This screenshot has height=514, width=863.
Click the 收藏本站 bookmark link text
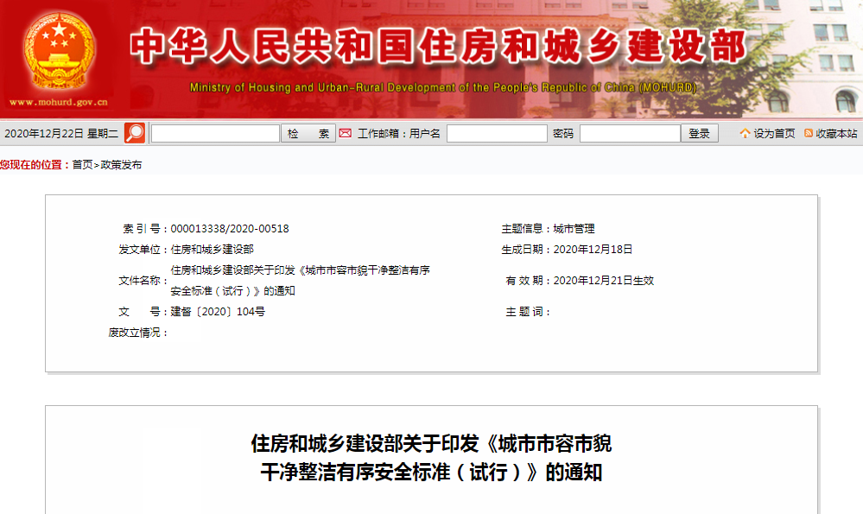(x=836, y=134)
